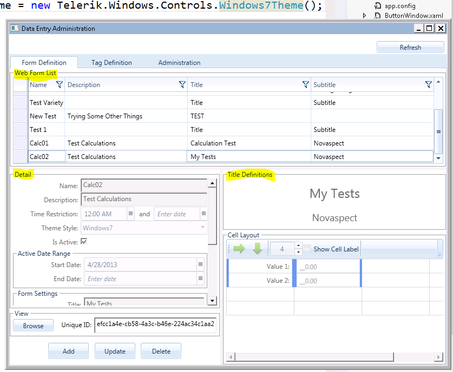Increase the cell count spinner value

[298, 245]
